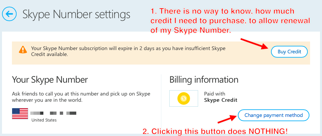Click the Ask friends to call you description
Viewport: 322px width, 136px height.
coord(81,97)
